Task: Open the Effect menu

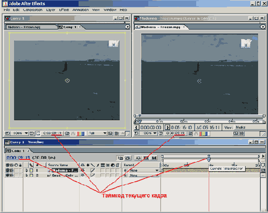Action: 64,10
